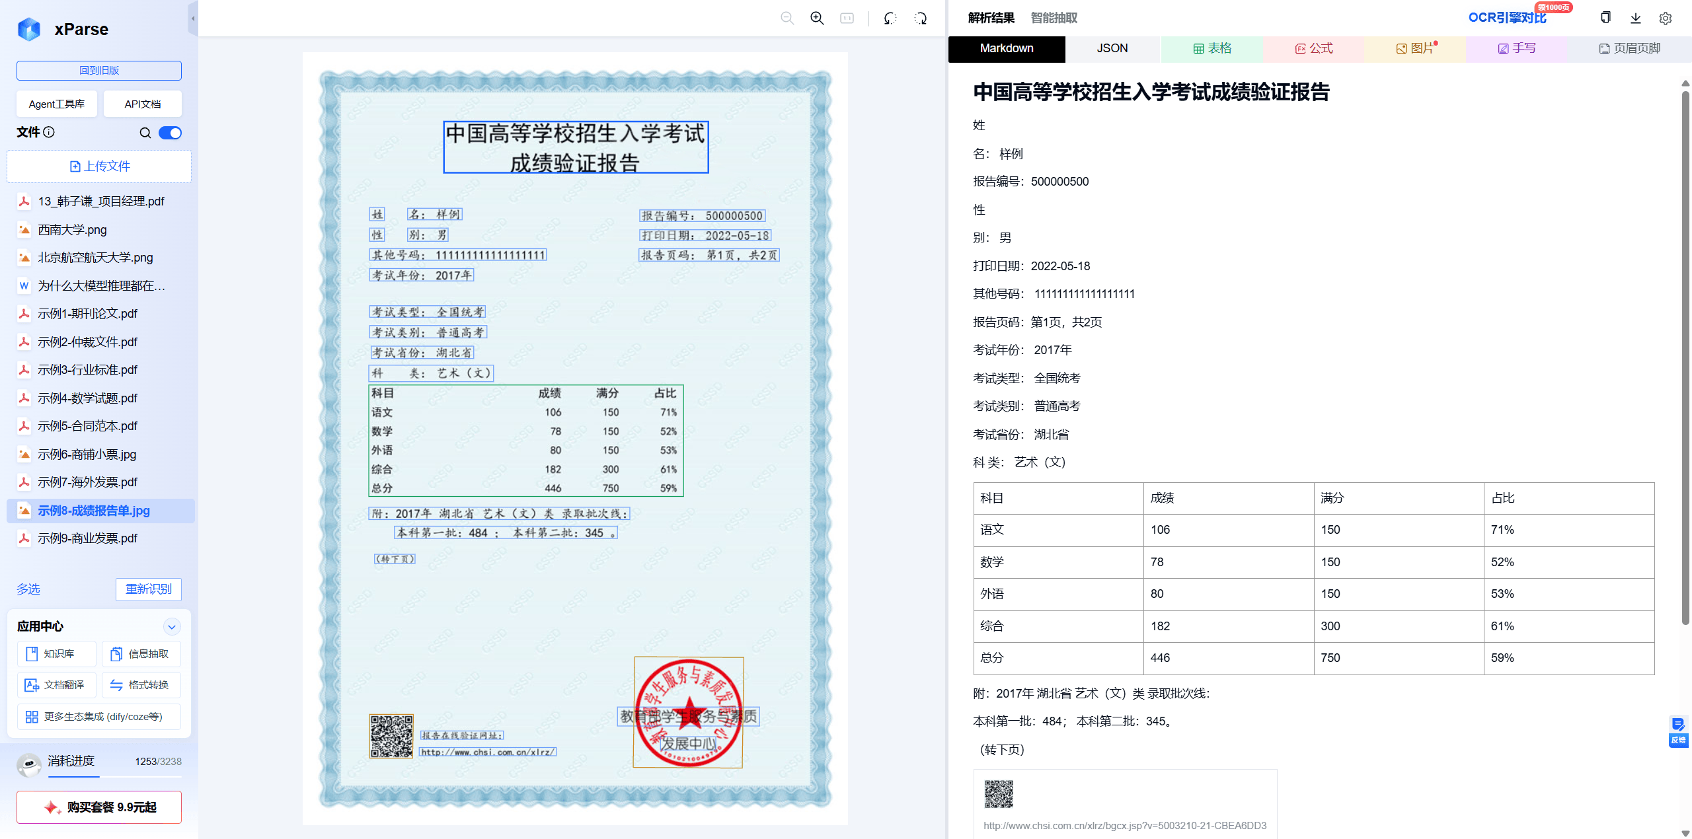Screen dimensions: 1692x839
Task: Open the 公式 tab
Action: pyautogui.click(x=1313, y=49)
